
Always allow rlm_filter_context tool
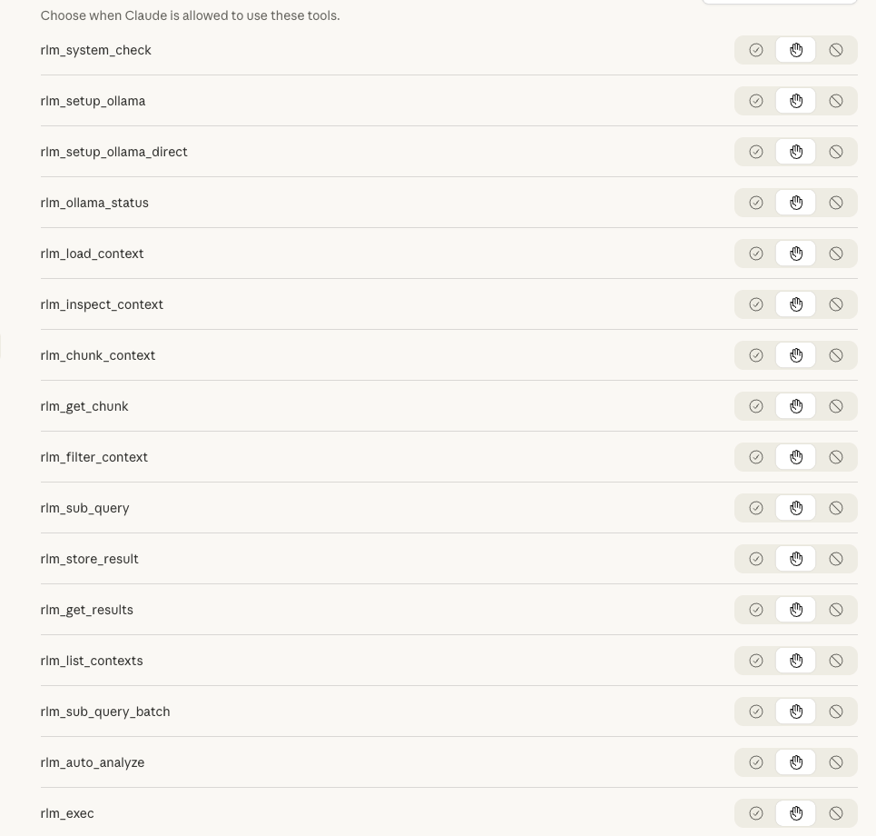756,457
